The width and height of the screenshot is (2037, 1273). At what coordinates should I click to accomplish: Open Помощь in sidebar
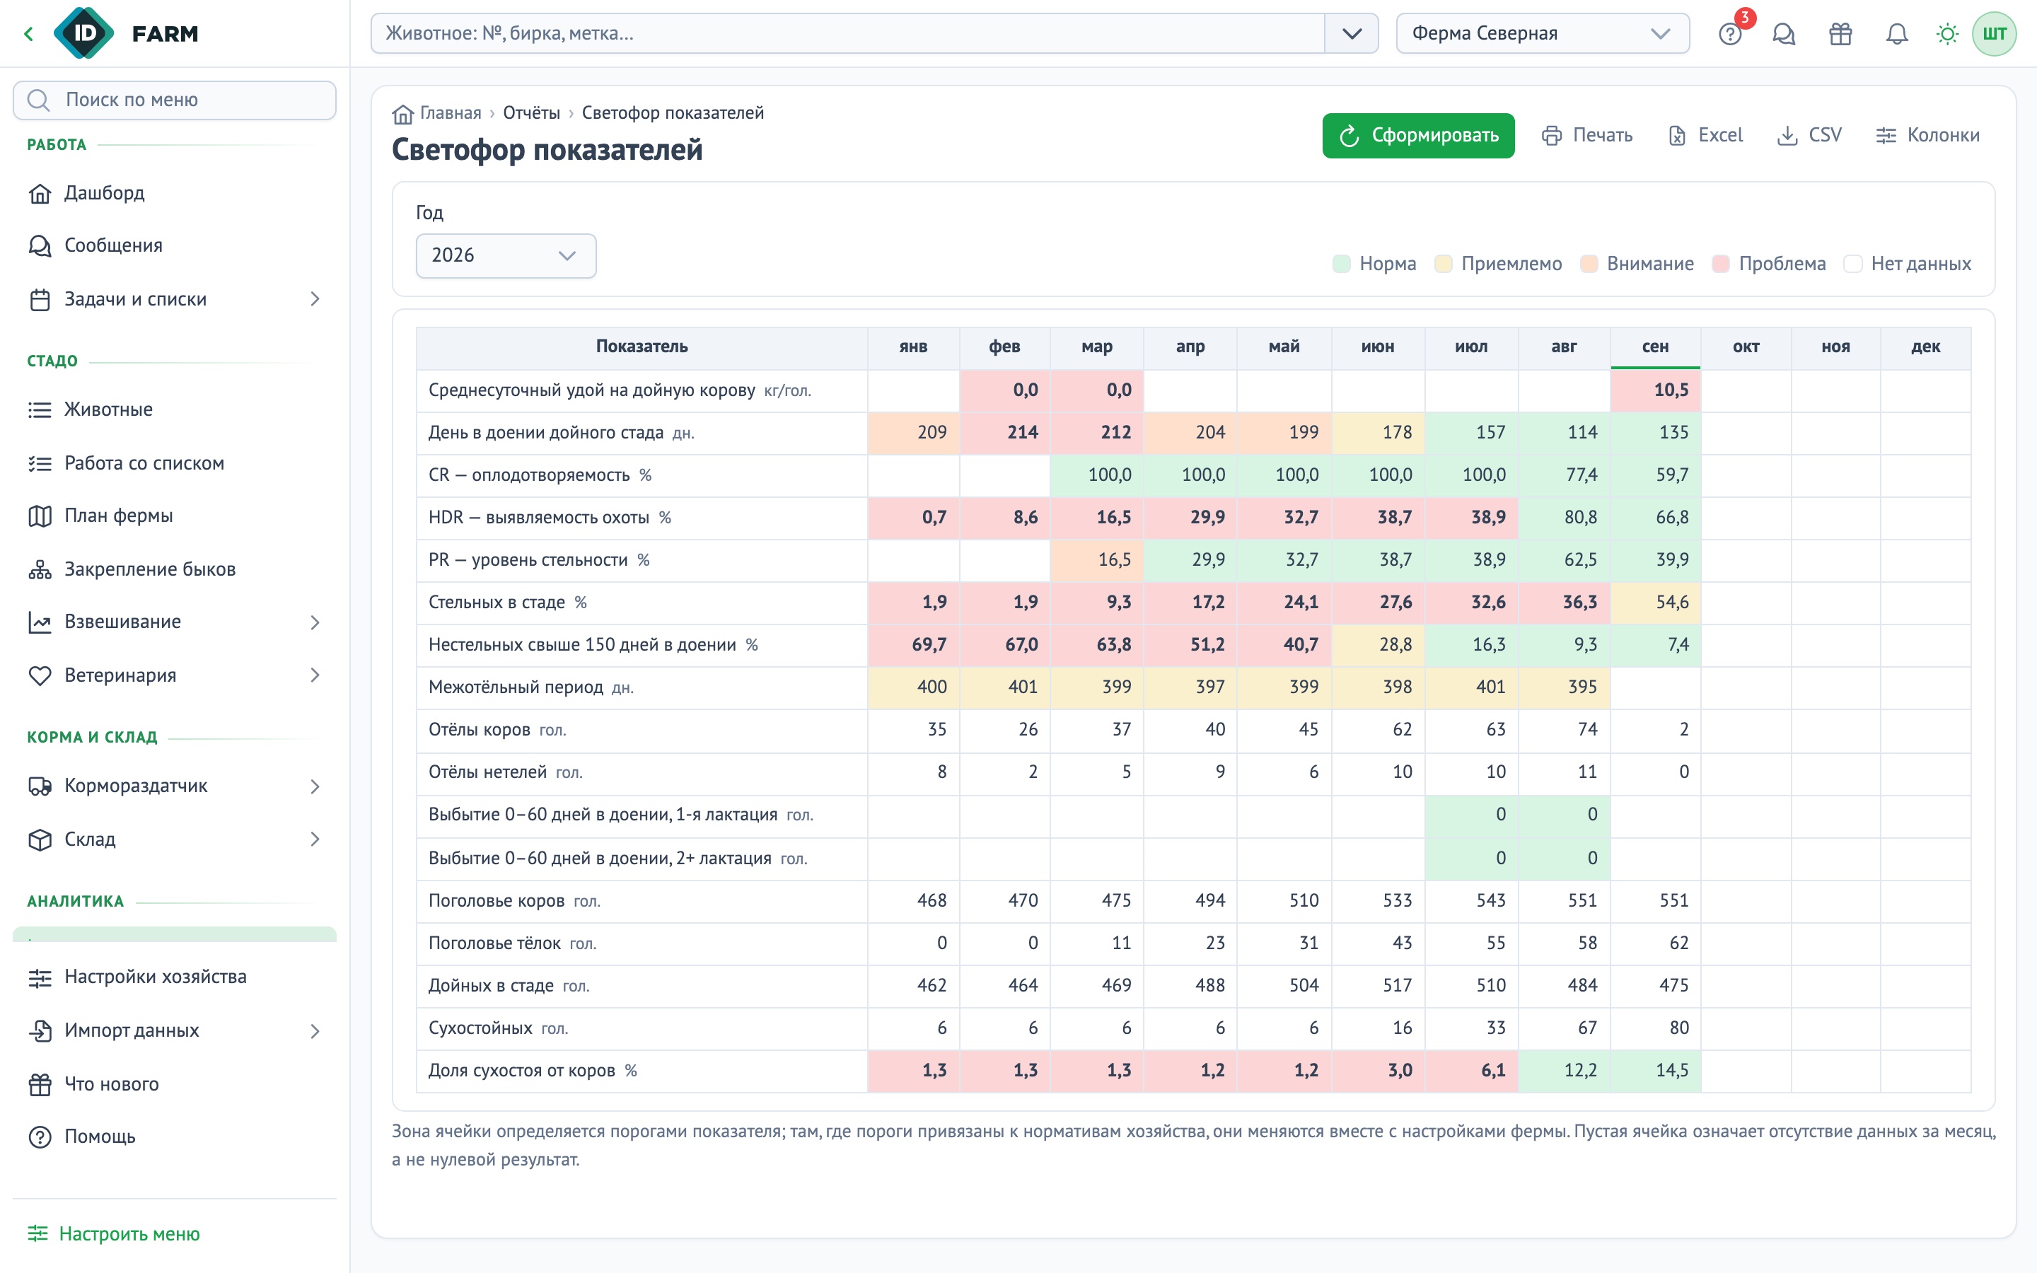pos(175,1137)
